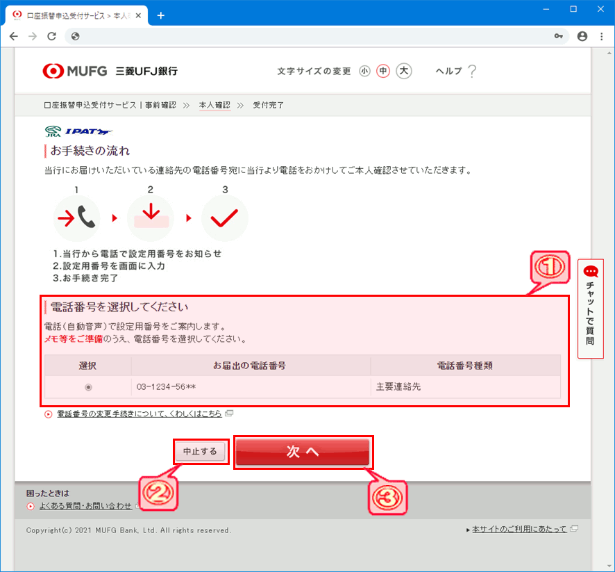The height and width of the screenshot is (572, 615).
Task: Select the 03-1234-56** phone number radio
Action: pos(88,387)
